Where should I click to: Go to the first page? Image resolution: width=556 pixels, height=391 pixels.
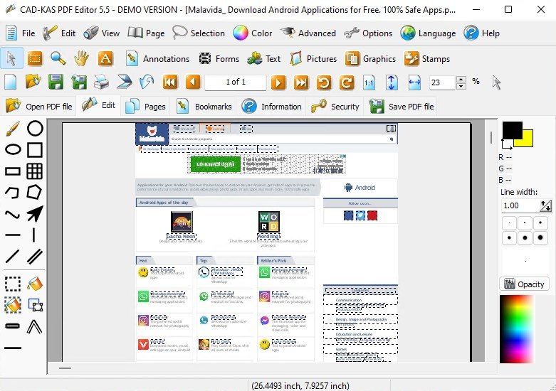tap(170, 82)
